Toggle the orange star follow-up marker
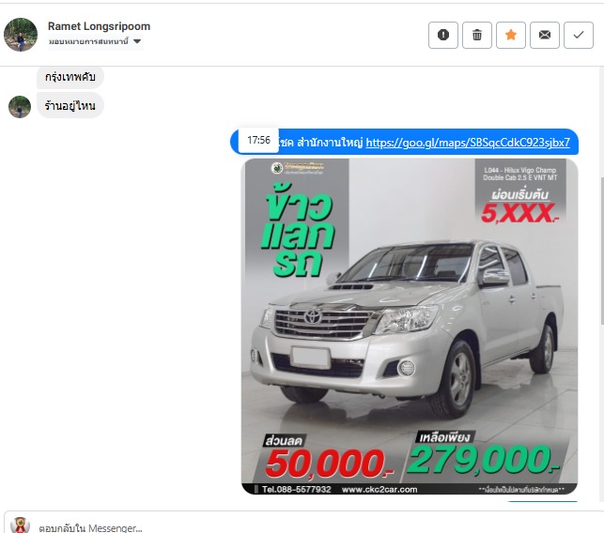This screenshot has height=533, width=604. (511, 35)
